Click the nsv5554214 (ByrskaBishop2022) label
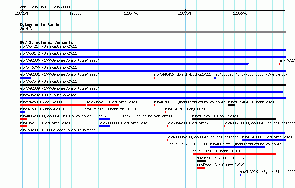The width and height of the screenshot is (295, 188). tap(49, 46)
